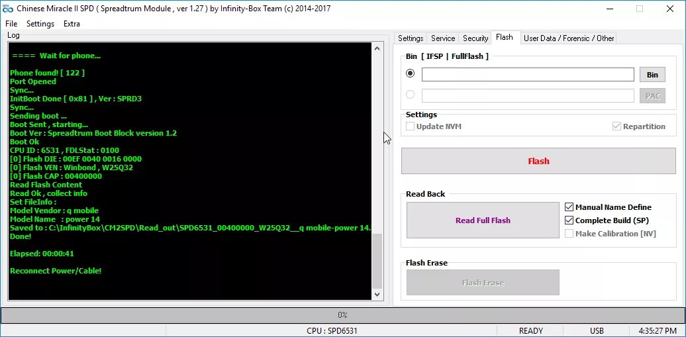Select the PAC file radio button
Viewport: 686px width, 337px height.
(411, 95)
